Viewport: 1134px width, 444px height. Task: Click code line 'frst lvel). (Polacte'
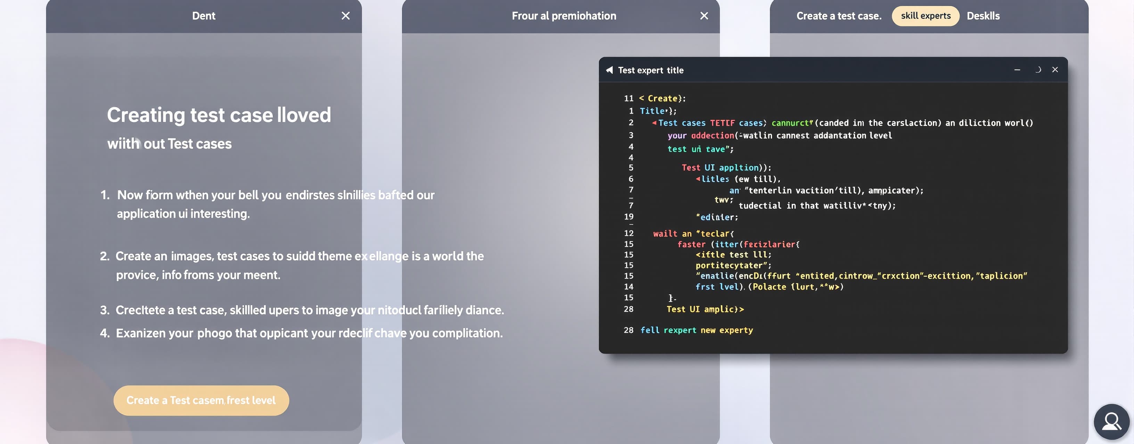pos(769,287)
